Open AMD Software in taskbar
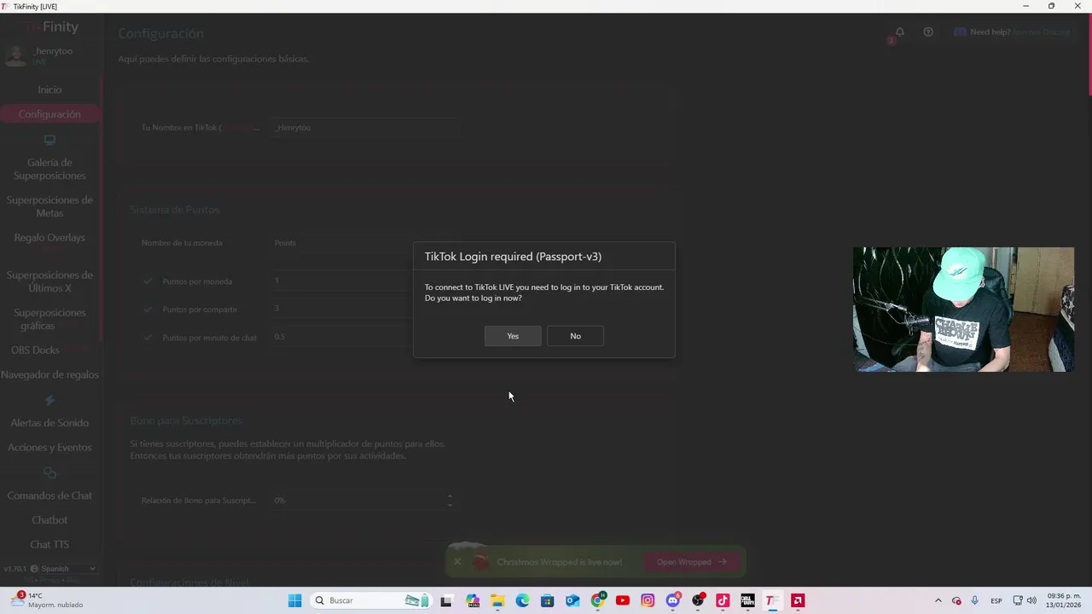The width and height of the screenshot is (1092, 614). [x=799, y=600]
